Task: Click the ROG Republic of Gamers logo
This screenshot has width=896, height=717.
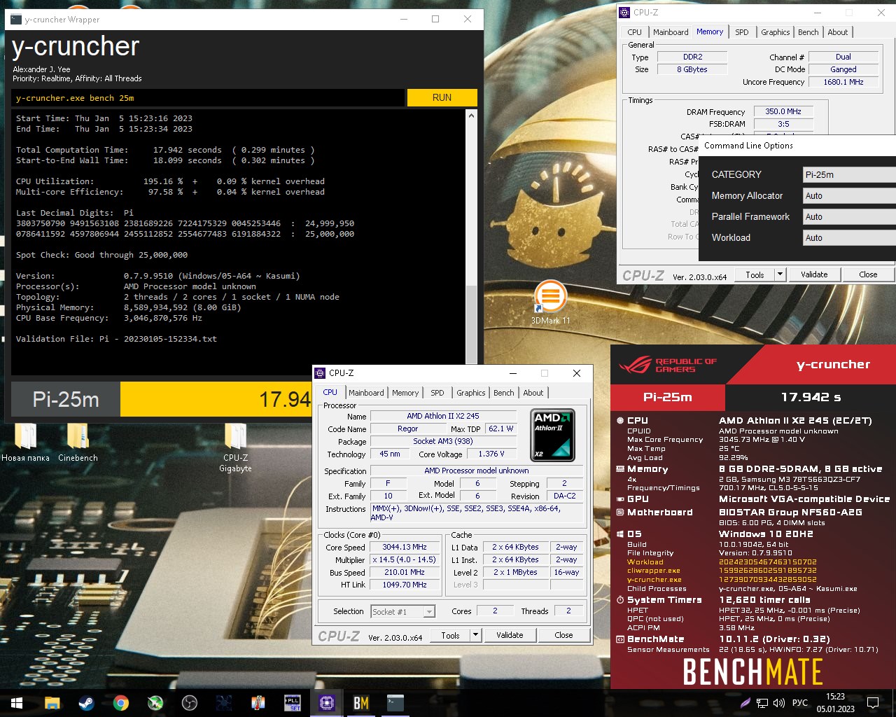Action: (668, 365)
